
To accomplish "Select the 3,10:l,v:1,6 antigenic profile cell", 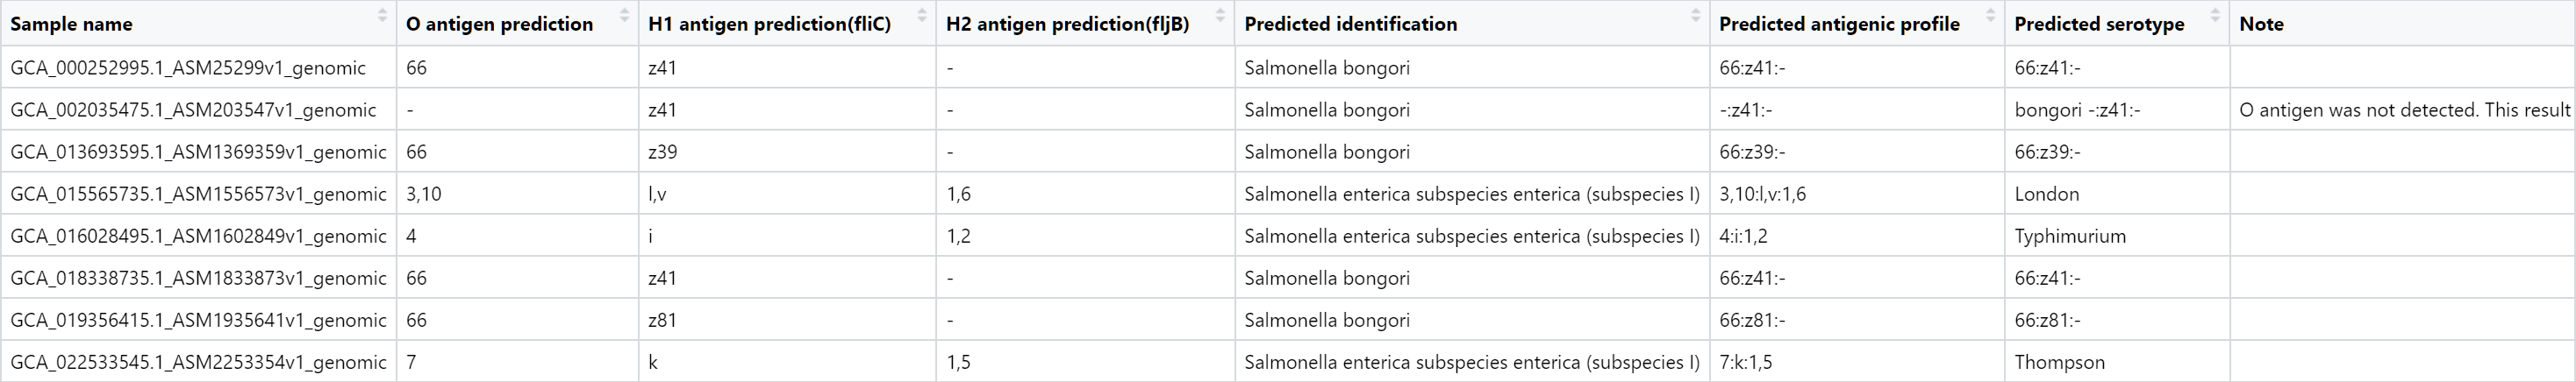I will 1762,195.
